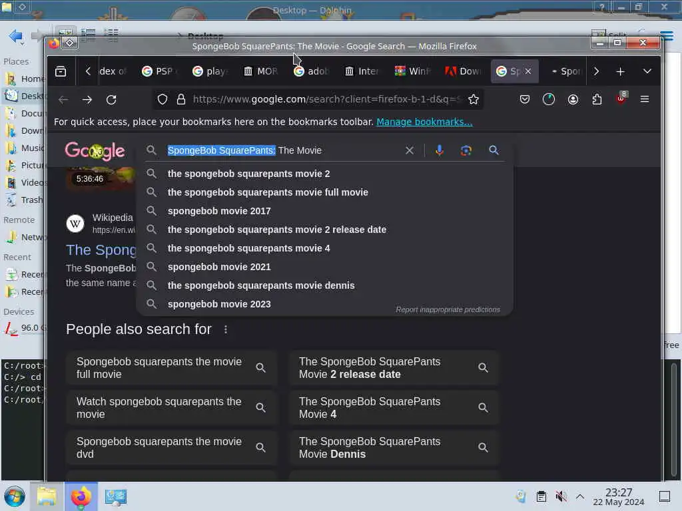
Task: Show site security padlock info
Action: click(181, 100)
